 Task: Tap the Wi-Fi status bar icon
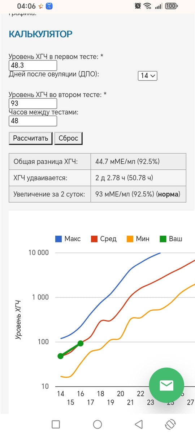coord(147,6)
